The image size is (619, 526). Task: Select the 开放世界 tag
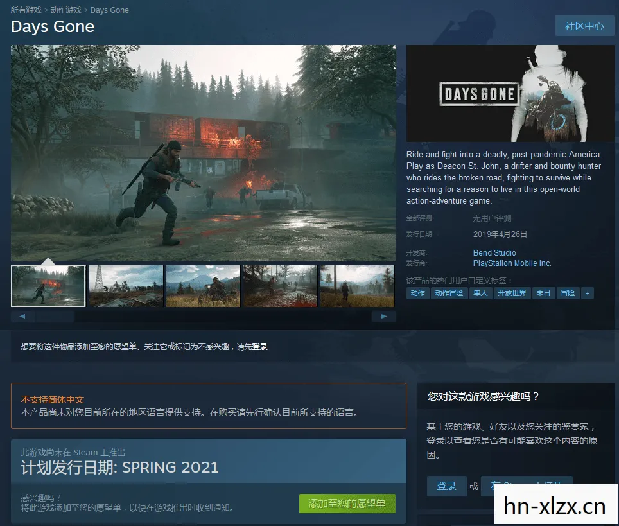tap(512, 293)
